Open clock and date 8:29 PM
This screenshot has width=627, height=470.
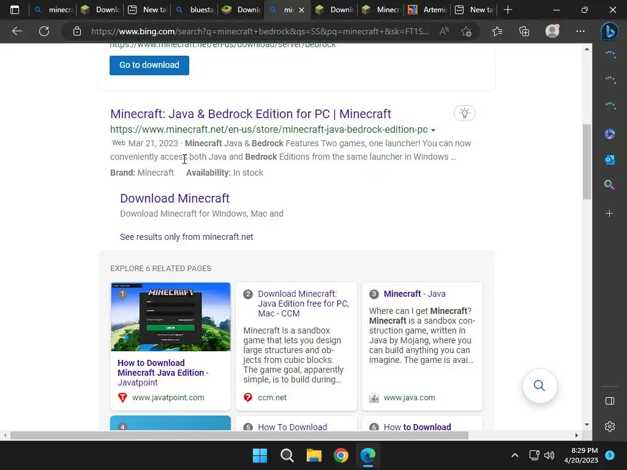tap(581, 455)
